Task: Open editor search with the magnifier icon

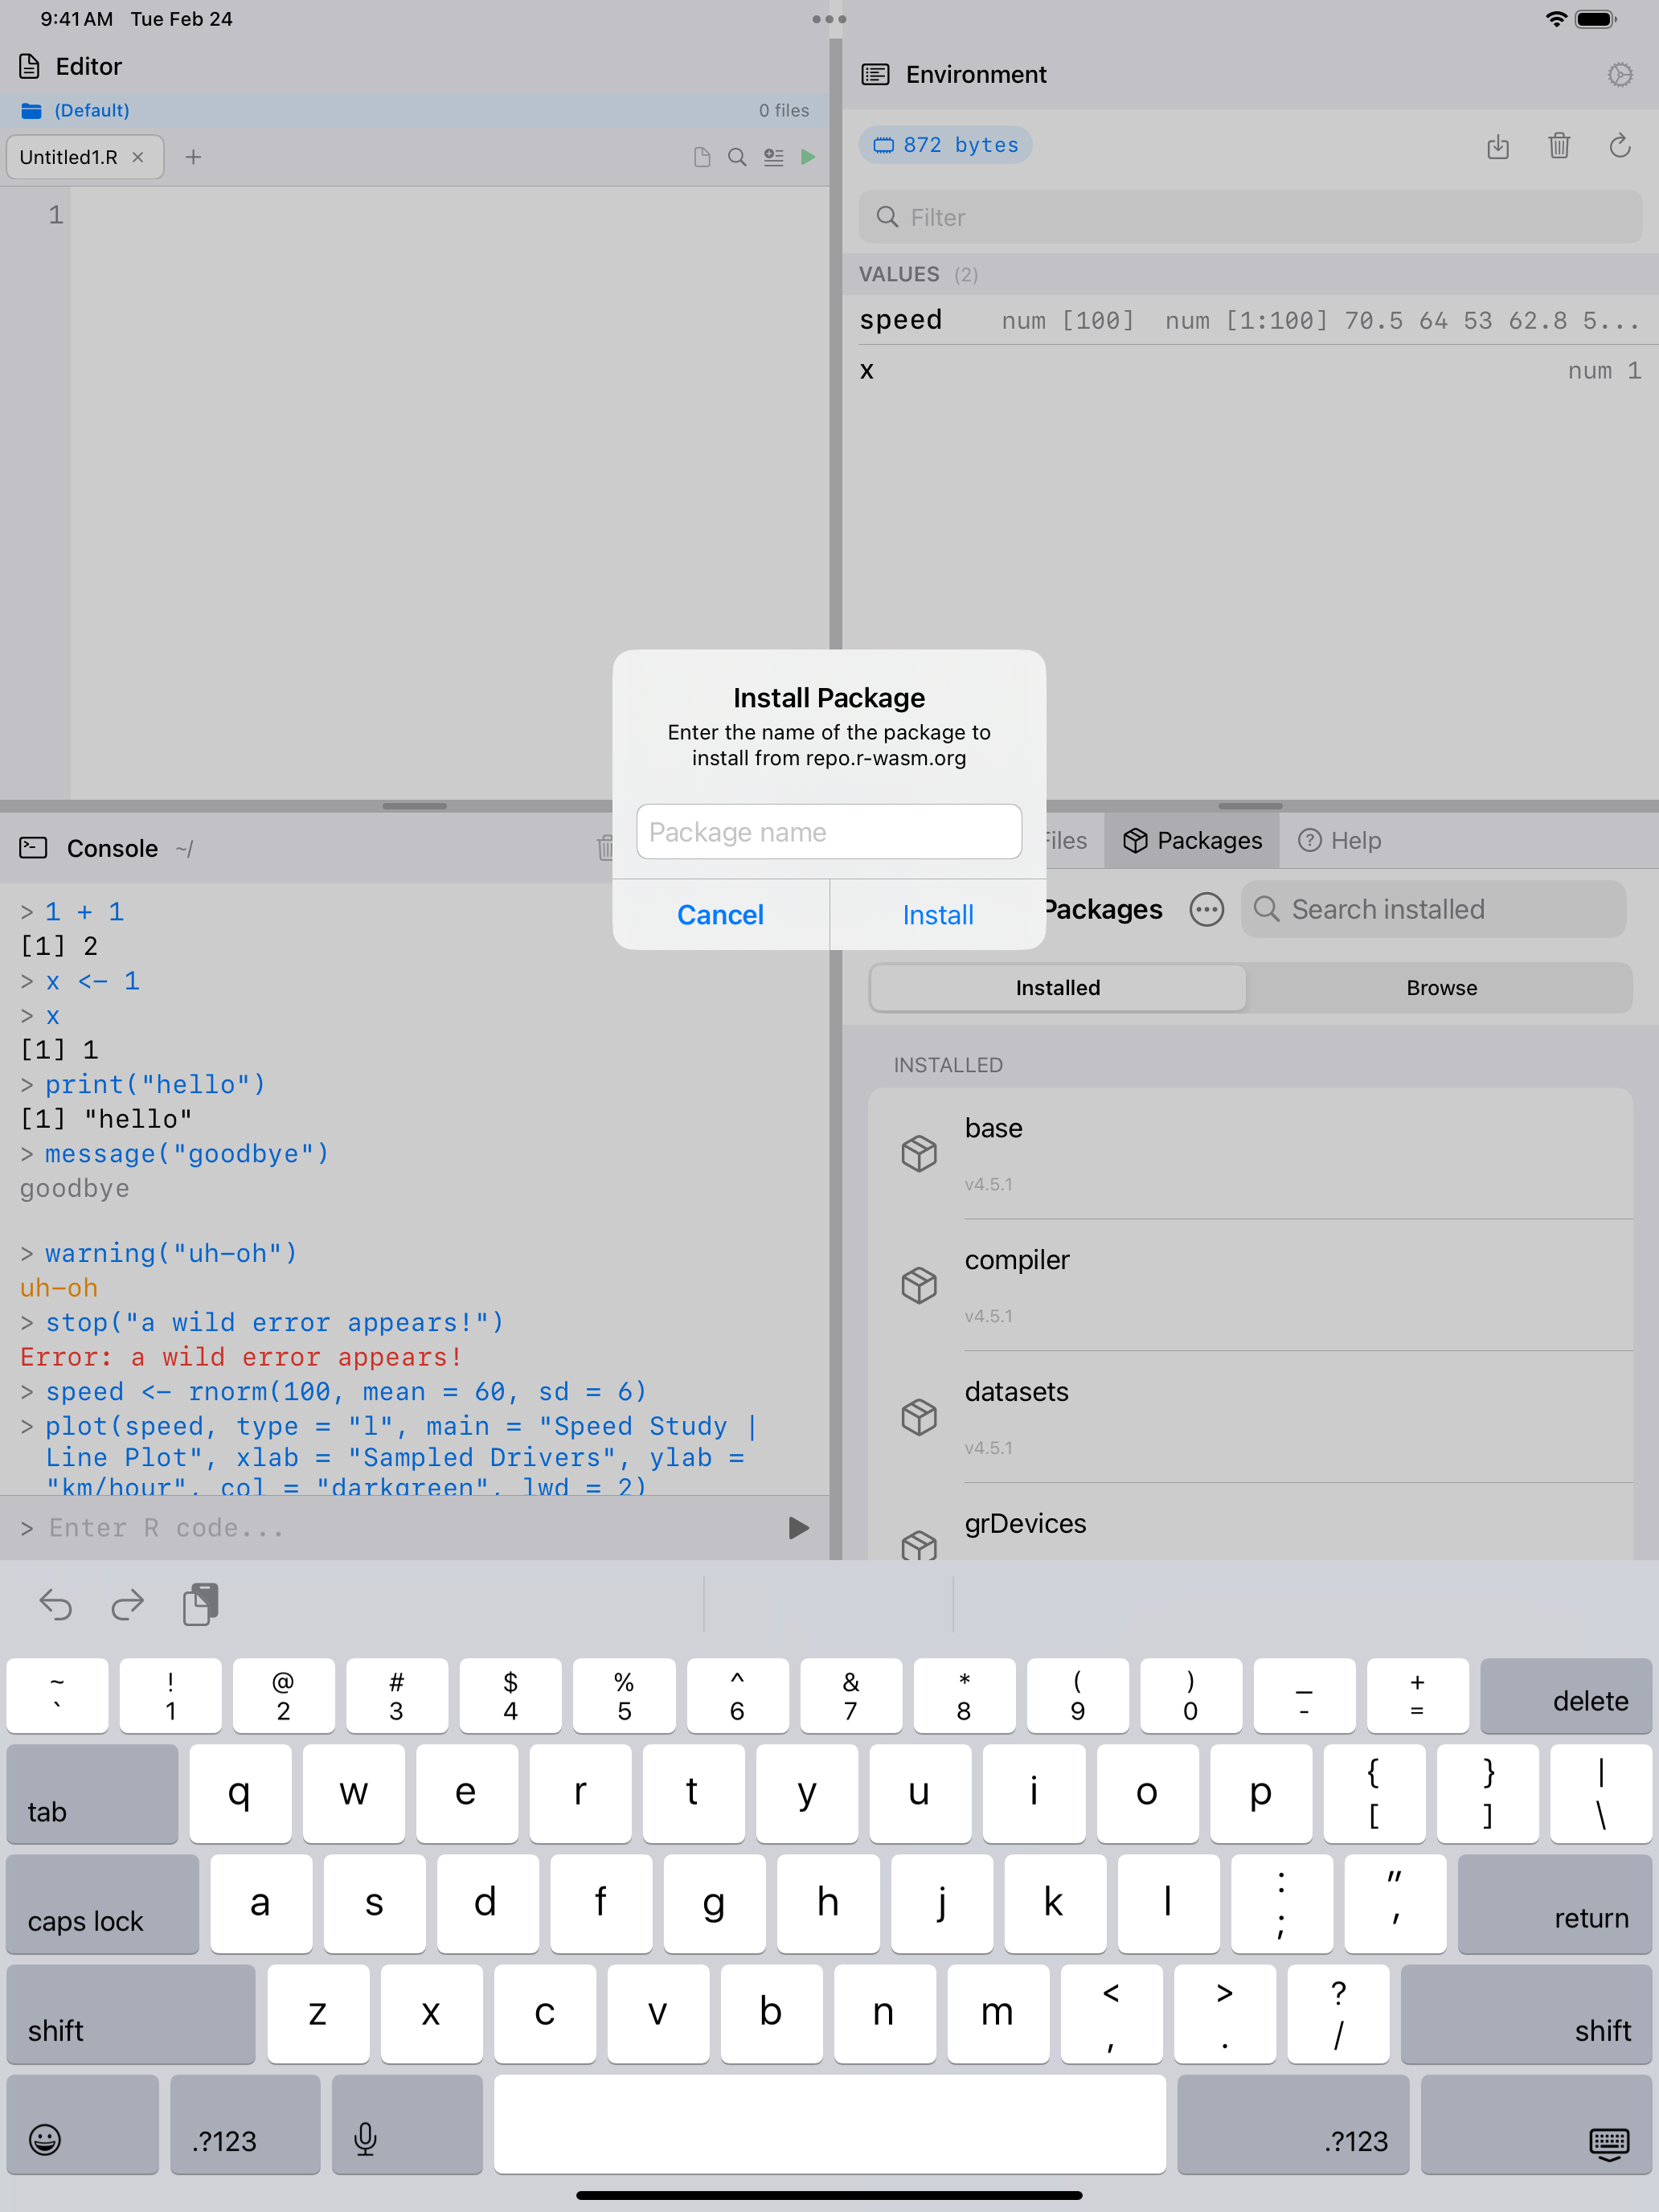Action: click(x=737, y=157)
